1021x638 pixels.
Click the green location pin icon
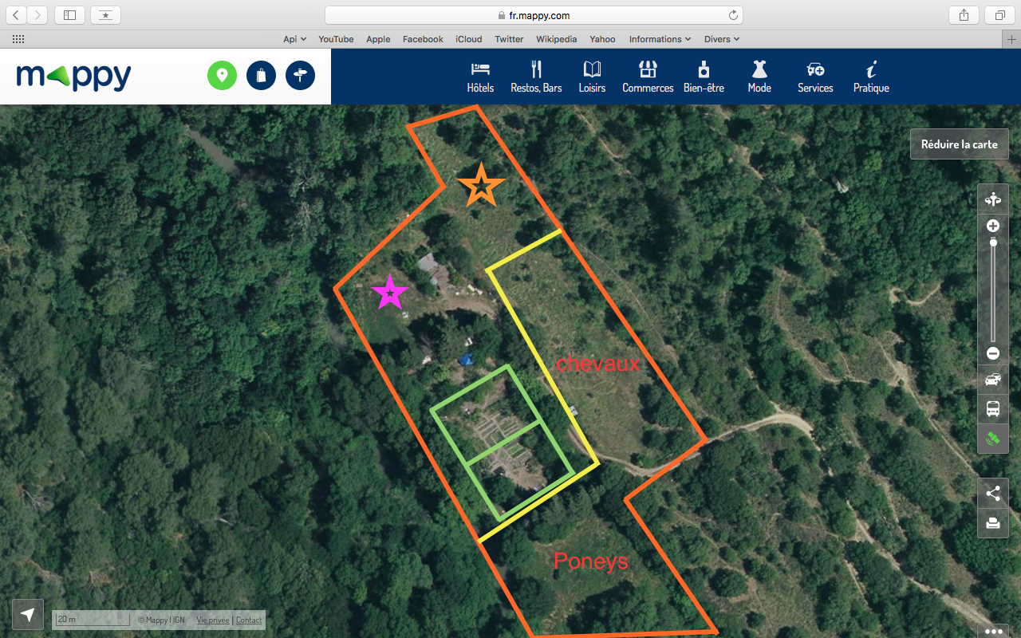(x=223, y=76)
